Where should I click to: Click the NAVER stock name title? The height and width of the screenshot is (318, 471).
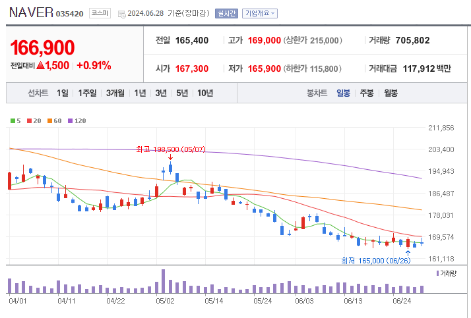click(31, 13)
